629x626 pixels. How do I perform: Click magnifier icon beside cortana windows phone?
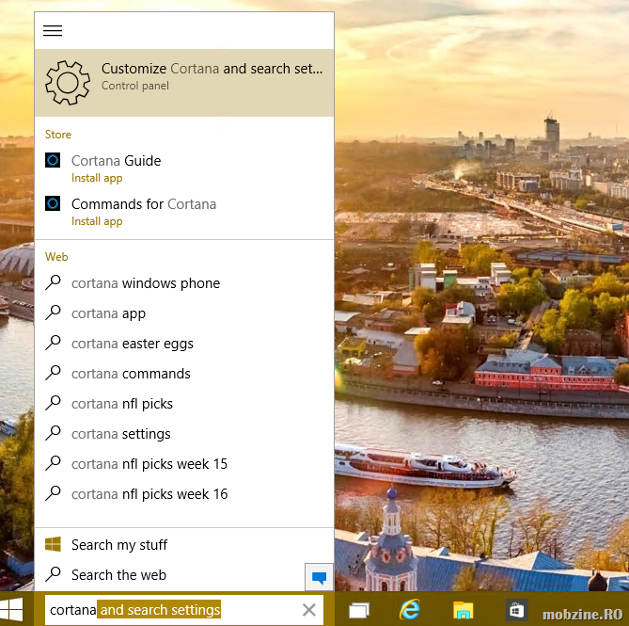(x=53, y=282)
